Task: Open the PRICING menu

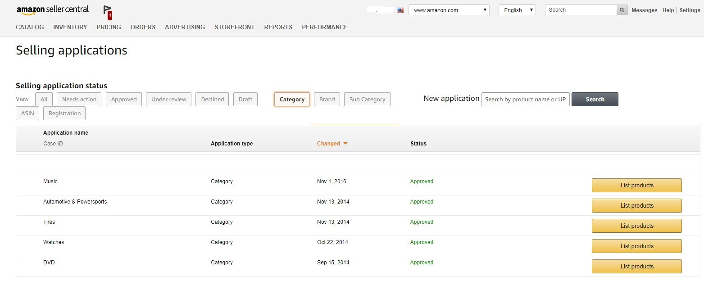Action: 109,27
